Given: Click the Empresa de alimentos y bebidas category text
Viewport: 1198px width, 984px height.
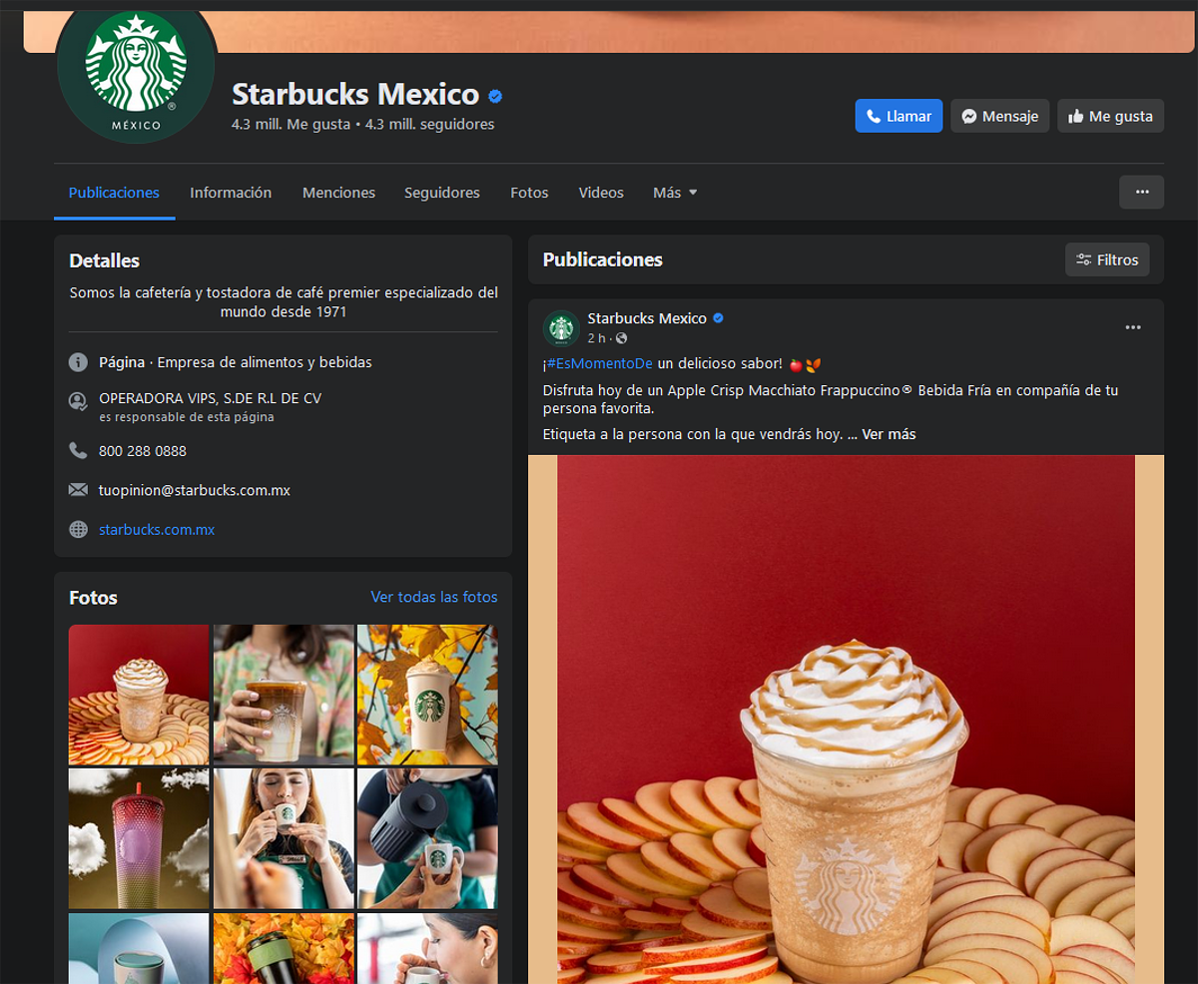Looking at the screenshot, I should point(265,362).
